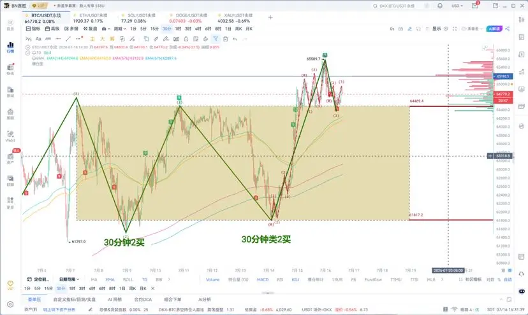Toggle the MA indicator
The image size is (528, 315).
point(94,280)
